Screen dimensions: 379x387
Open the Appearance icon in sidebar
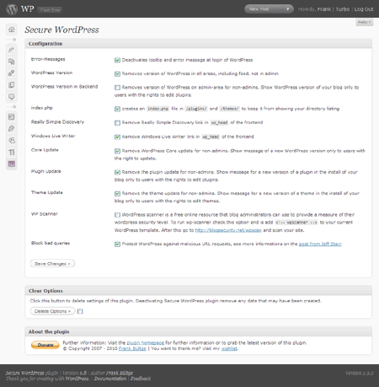coord(12,117)
